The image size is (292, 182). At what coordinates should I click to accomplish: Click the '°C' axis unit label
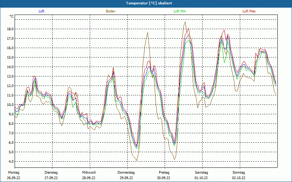click(x=12, y=16)
